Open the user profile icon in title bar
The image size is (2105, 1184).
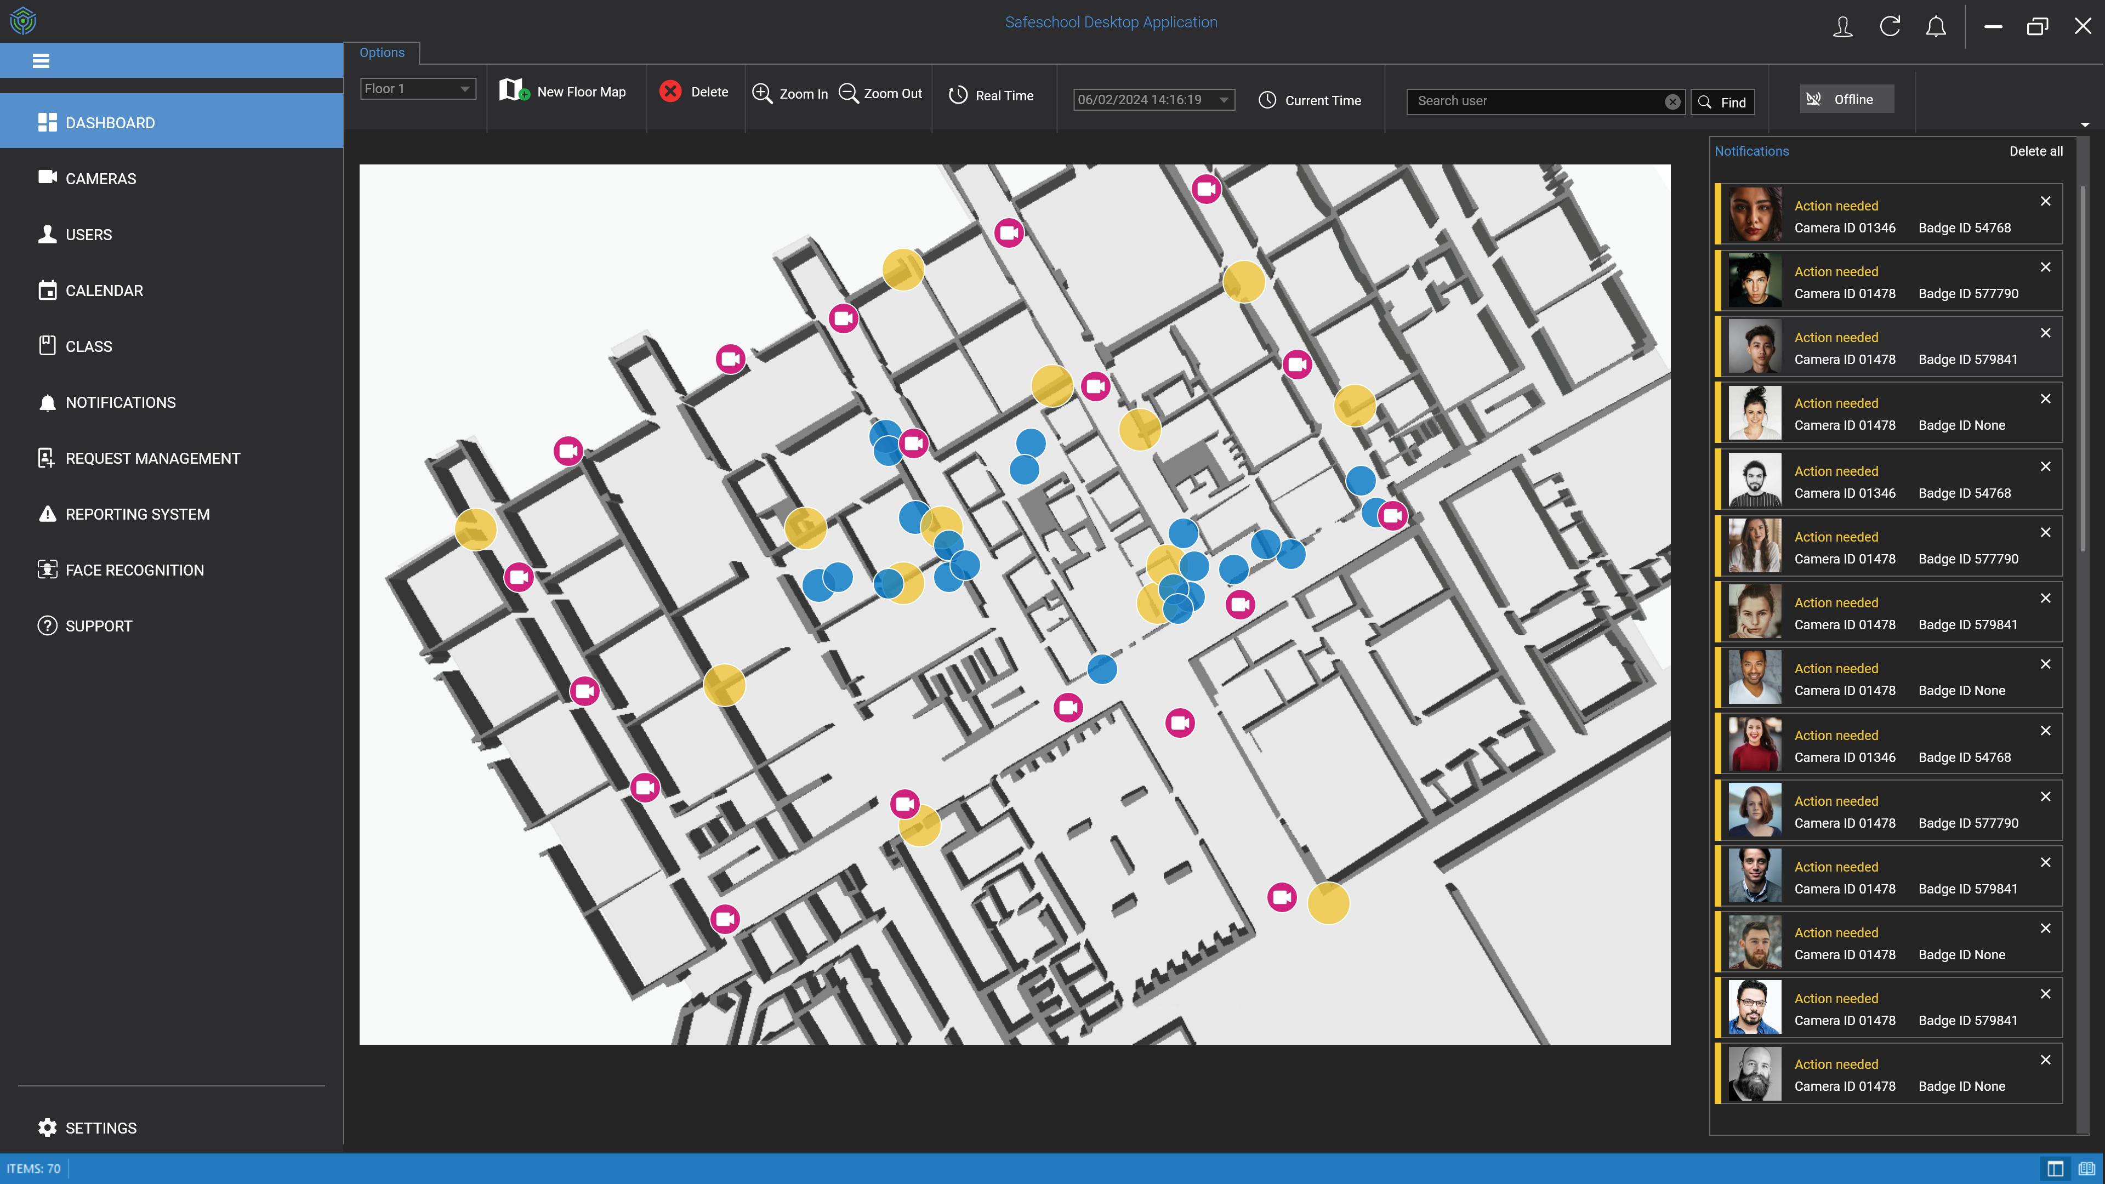click(x=1842, y=26)
